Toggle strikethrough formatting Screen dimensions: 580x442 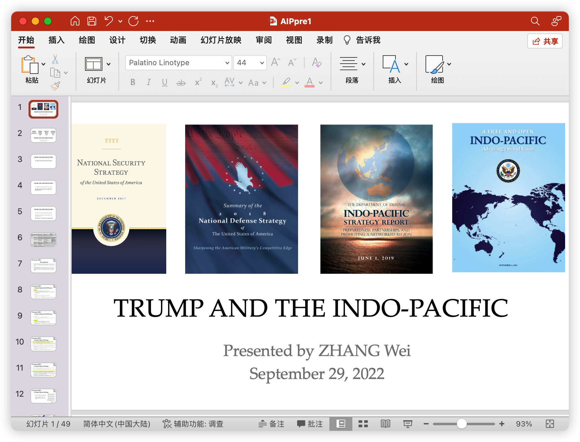pos(181,83)
